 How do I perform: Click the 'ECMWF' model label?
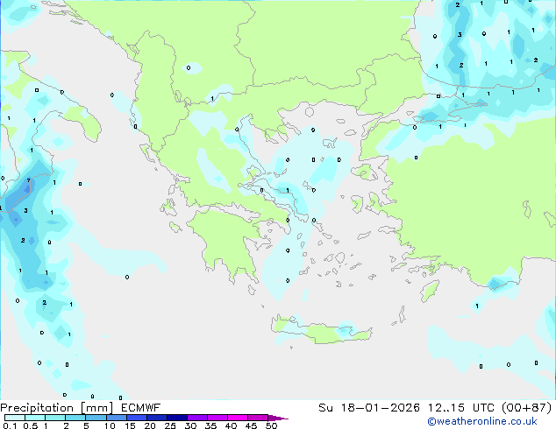click(x=140, y=408)
